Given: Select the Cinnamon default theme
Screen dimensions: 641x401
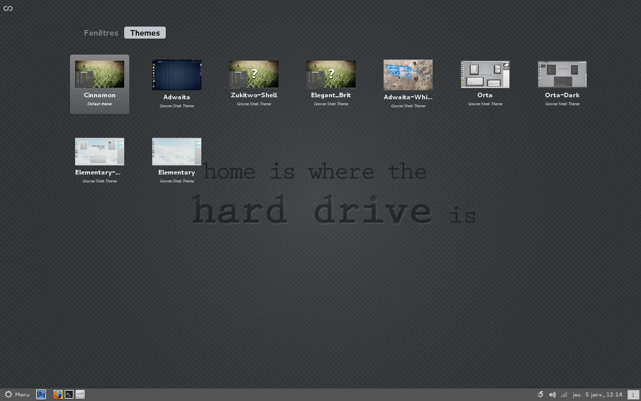Looking at the screenshot, I should tap(100, 84).
